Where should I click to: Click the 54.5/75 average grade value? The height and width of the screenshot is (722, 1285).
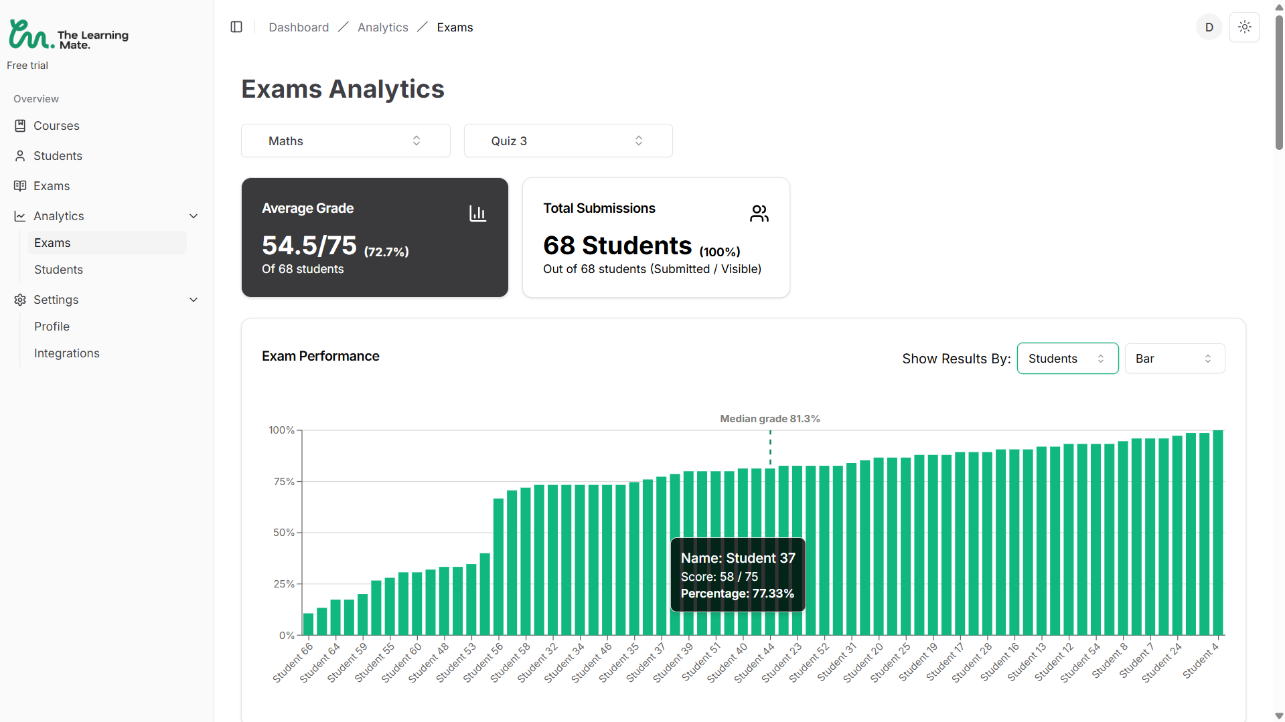309,246
